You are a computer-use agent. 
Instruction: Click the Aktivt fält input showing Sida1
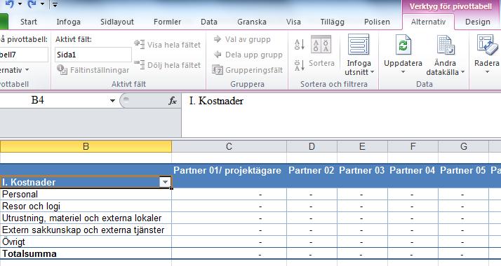coord(93,55)
